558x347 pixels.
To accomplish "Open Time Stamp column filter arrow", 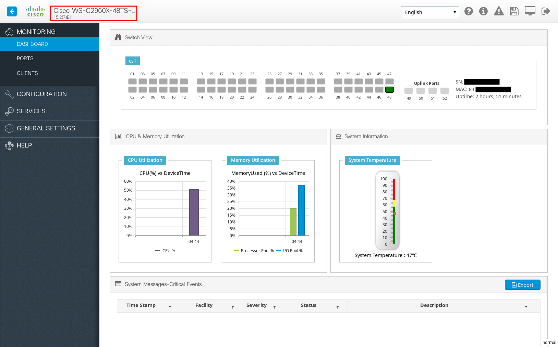I will [x=170, y=307].
